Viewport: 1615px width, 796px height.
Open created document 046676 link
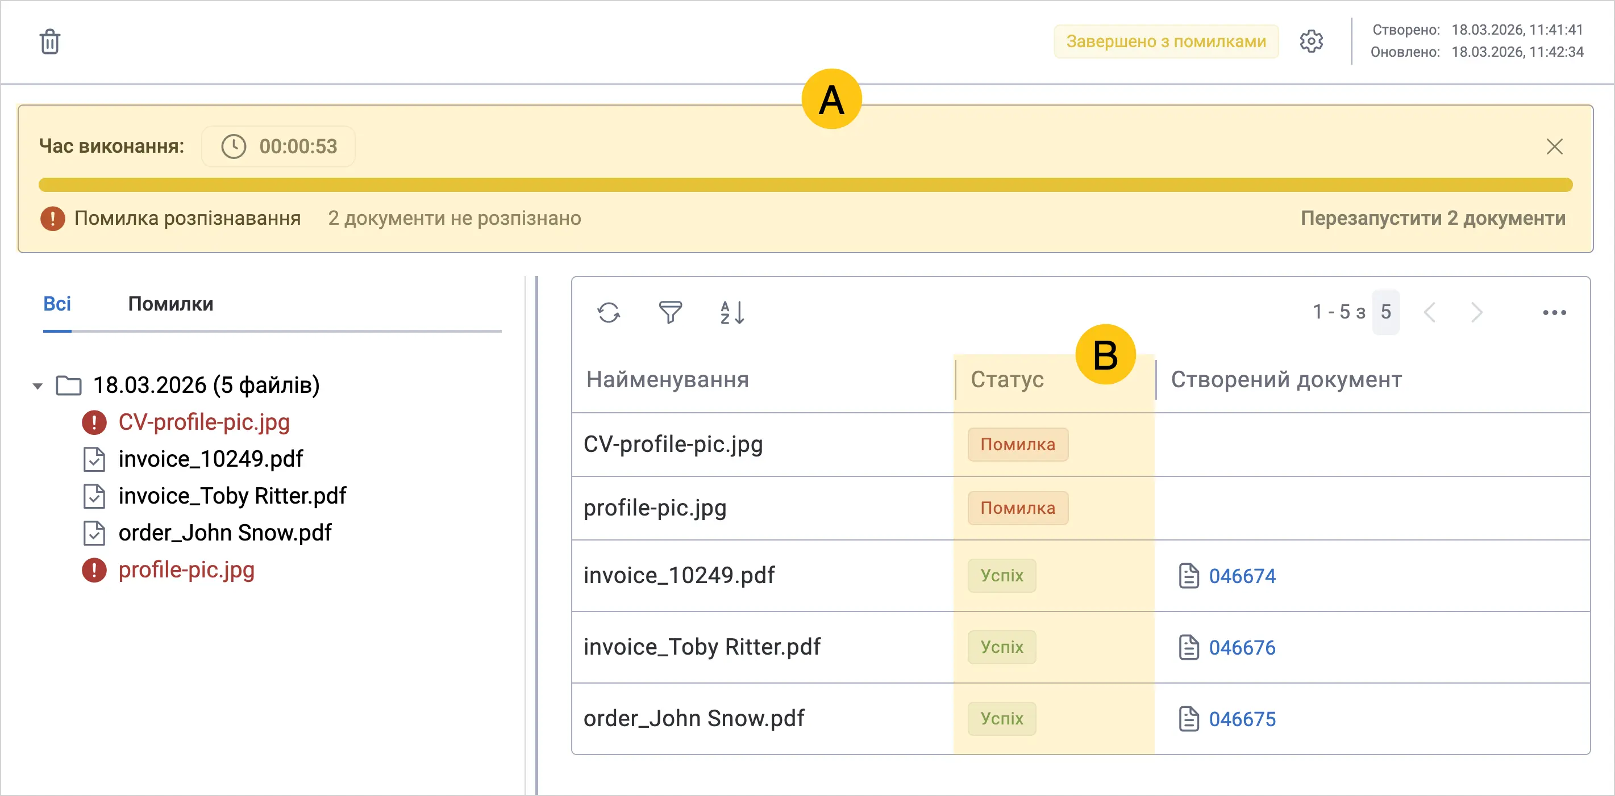pos(1242,647)
